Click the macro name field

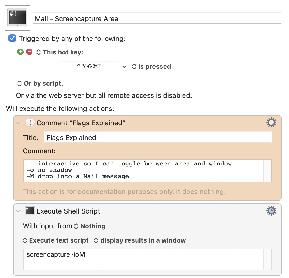click(157, 19)
